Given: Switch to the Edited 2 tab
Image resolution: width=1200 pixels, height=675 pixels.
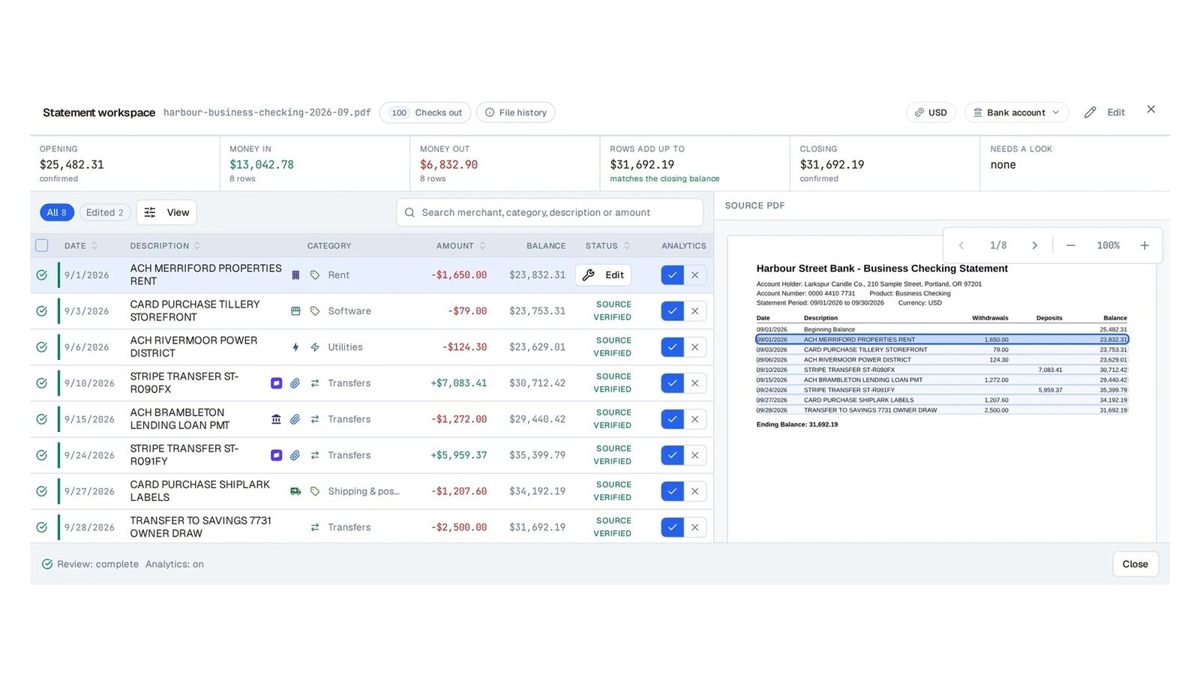Looking at the screenshot, I should (105, 212).
